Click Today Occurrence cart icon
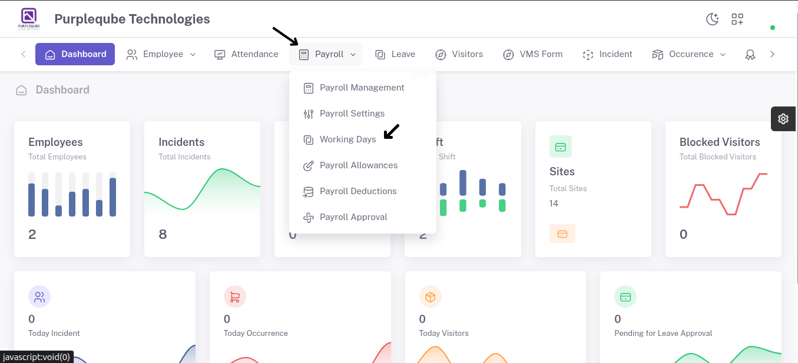 click(x=235, y=297)
